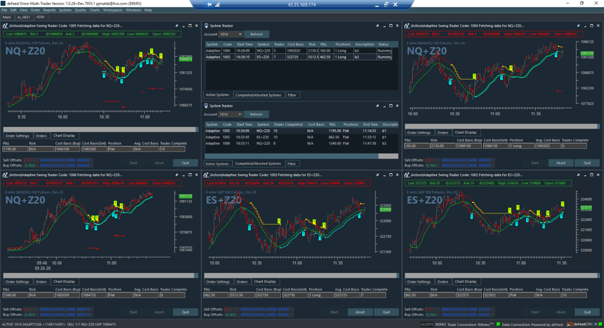Switch to the Main workspace tab
The height and width of the screenshot is (328, 604).
pyautogui.click(x=7, y=17)
